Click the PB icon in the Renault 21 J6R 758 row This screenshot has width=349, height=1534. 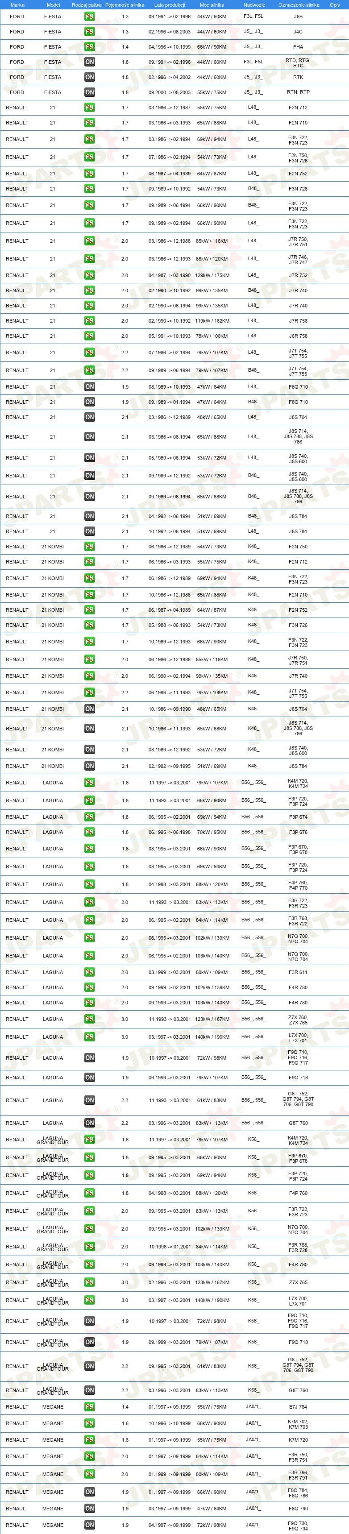tap(89, 336)
